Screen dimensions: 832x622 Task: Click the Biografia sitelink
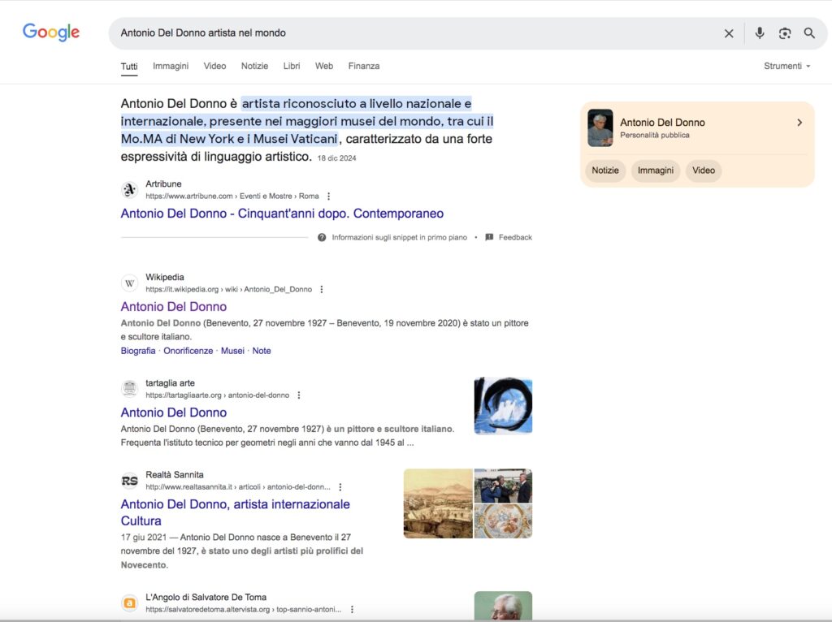138,351
